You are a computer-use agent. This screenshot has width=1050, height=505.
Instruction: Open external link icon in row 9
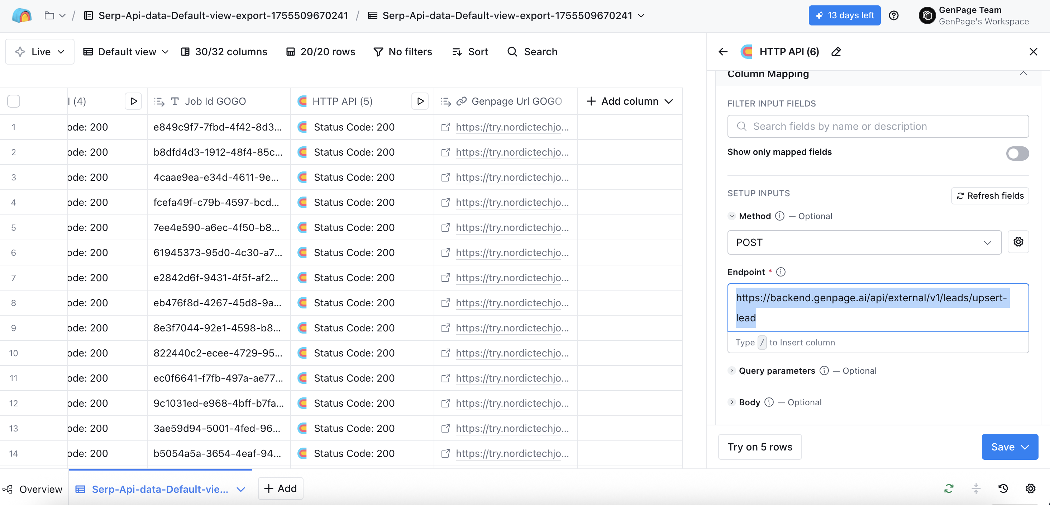coord(445,327)
